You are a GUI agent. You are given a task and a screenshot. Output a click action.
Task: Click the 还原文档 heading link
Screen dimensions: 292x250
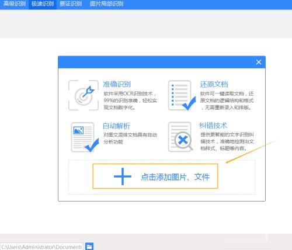[214, 84]
